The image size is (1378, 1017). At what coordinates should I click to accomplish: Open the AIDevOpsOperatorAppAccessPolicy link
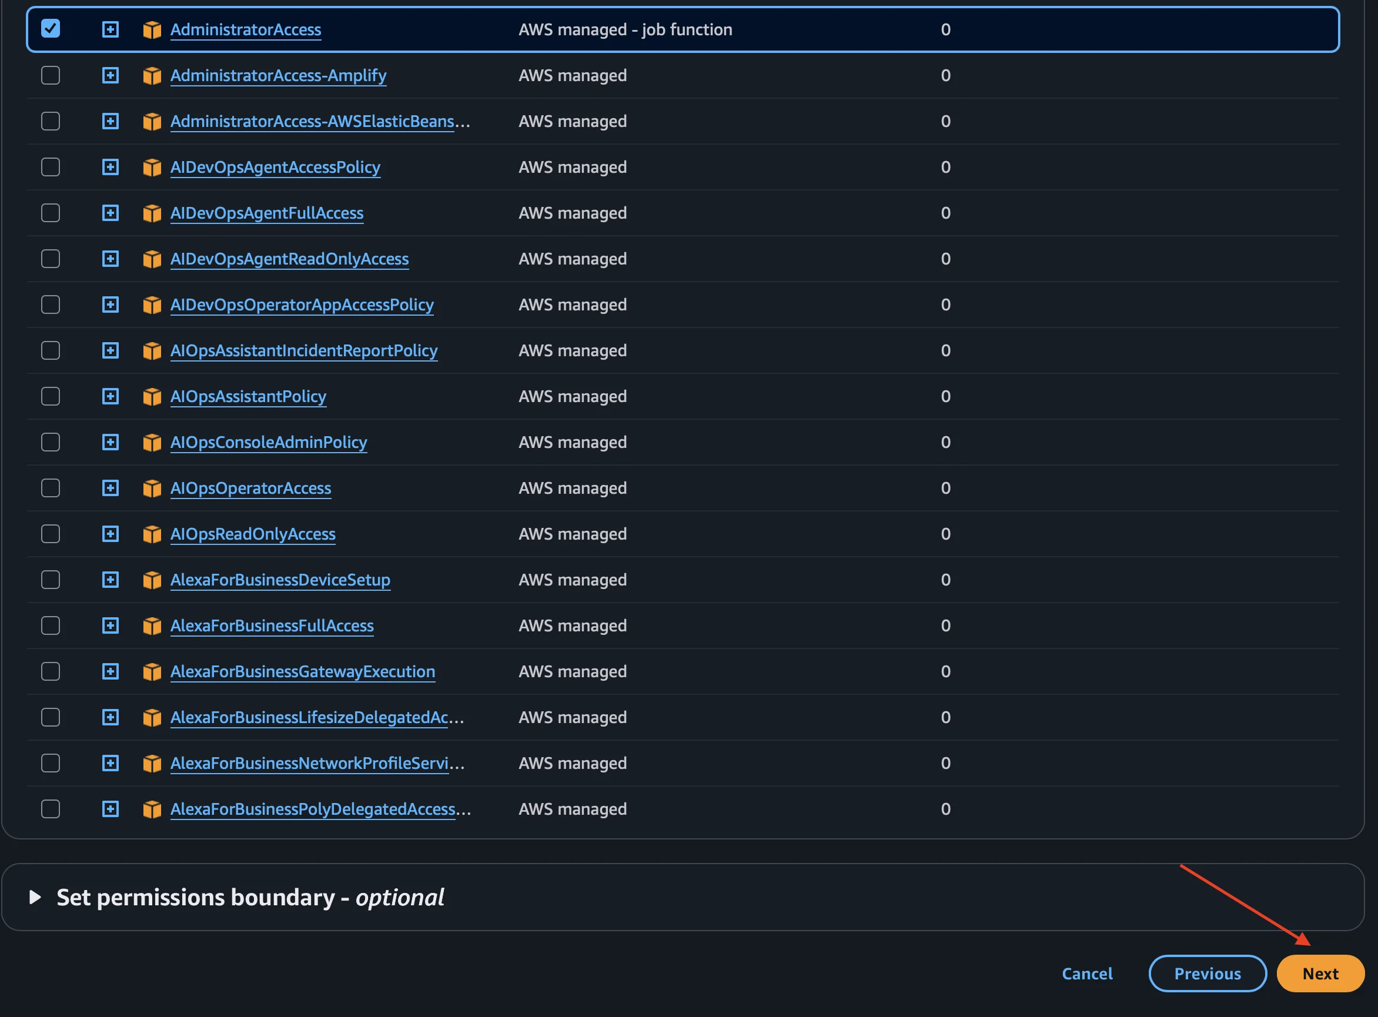pyautogui.click(x=302, y=305)
